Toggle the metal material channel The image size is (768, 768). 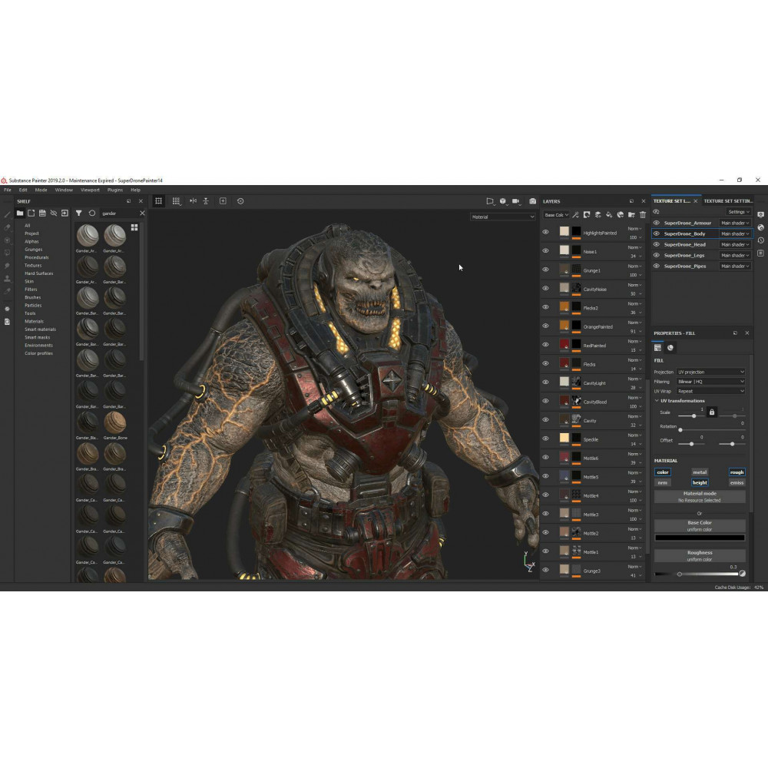click(700, 472)
